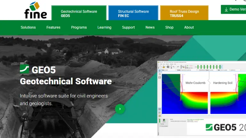The height and width of the screenshot is (138, 246).
Task: Open the News page
Action: (150, 27)
